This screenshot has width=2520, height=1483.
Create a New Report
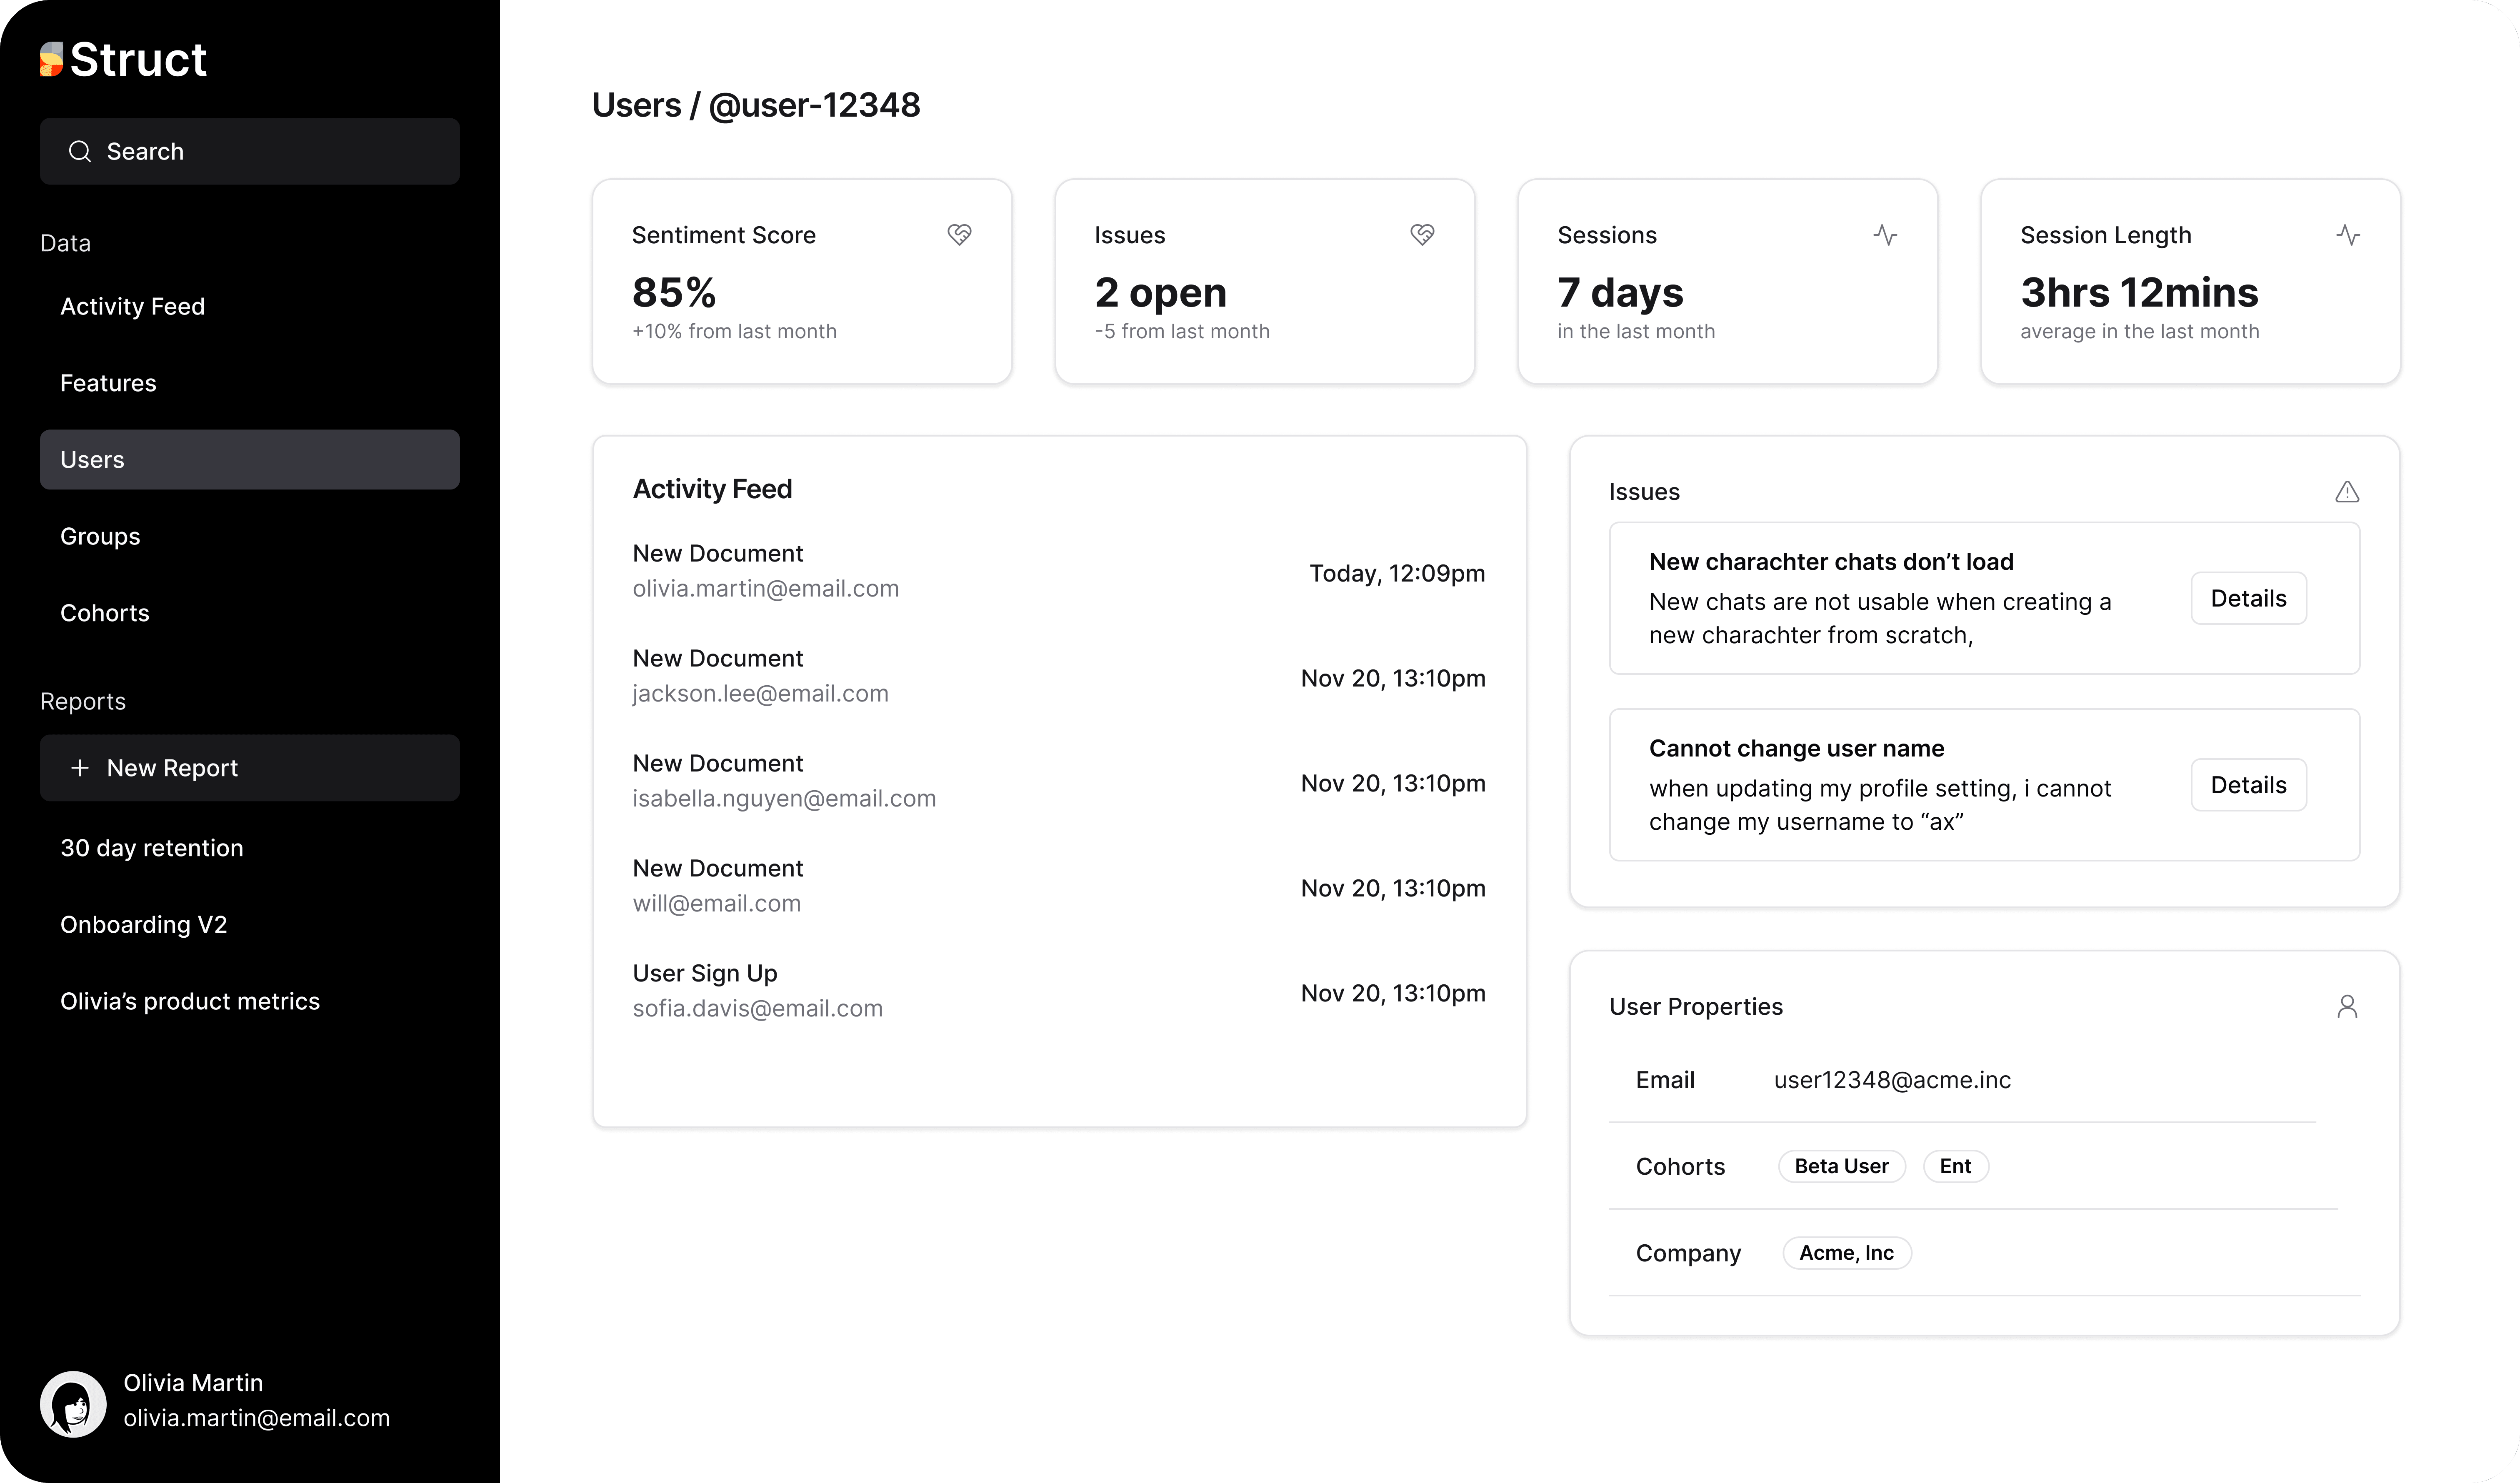(250, 768)
